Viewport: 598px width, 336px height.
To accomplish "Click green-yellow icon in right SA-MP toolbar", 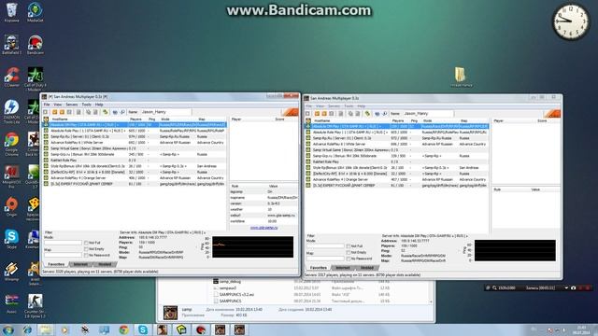I will pos(367,114).
